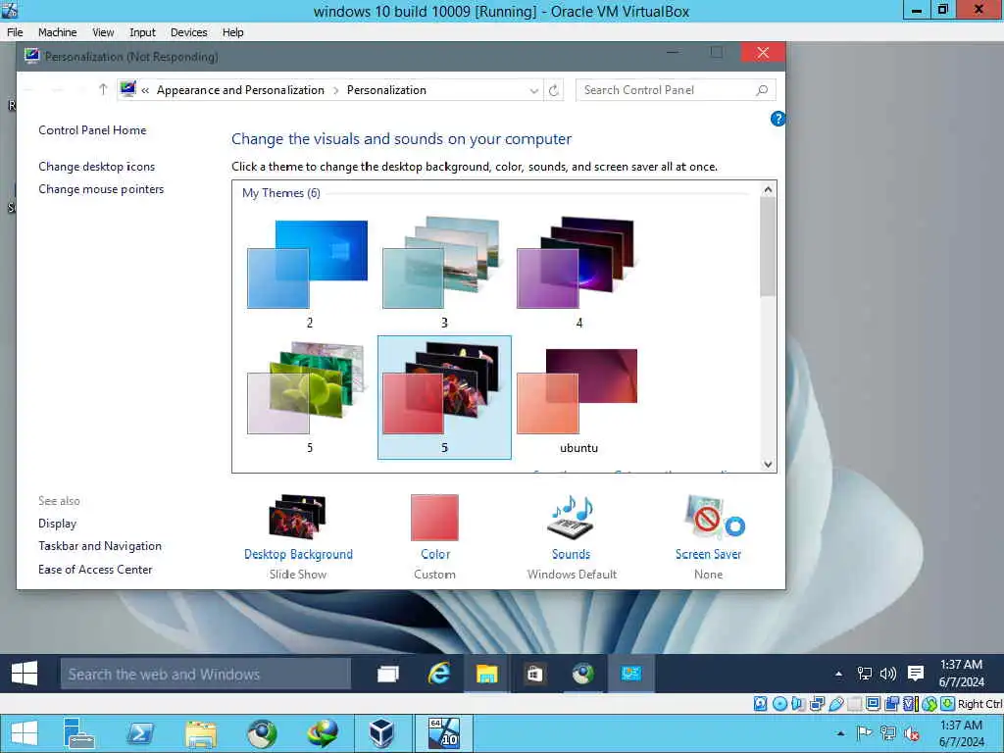Open the Store icon in guest taskbar
This screenshot has height=753, width=1004.
[x=535, y=674]
